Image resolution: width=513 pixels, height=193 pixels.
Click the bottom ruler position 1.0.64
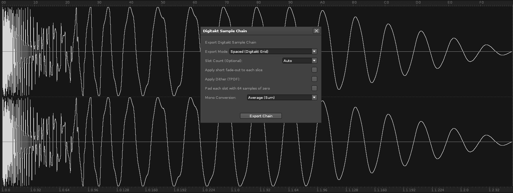(65, 190)
